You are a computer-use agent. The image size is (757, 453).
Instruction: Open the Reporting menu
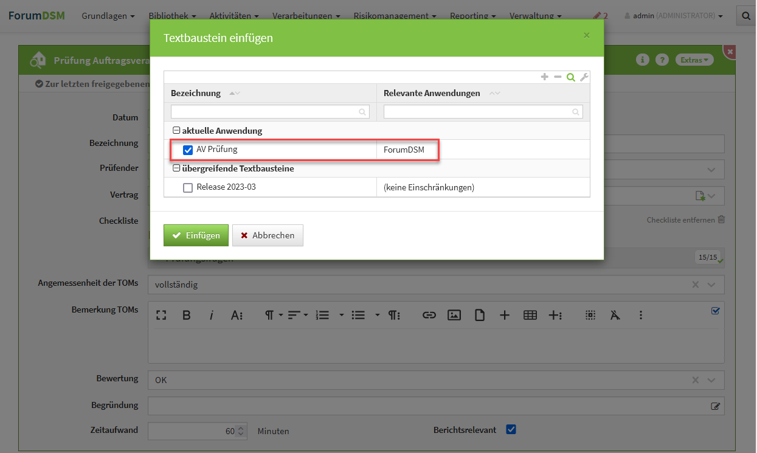pos(472,16)
